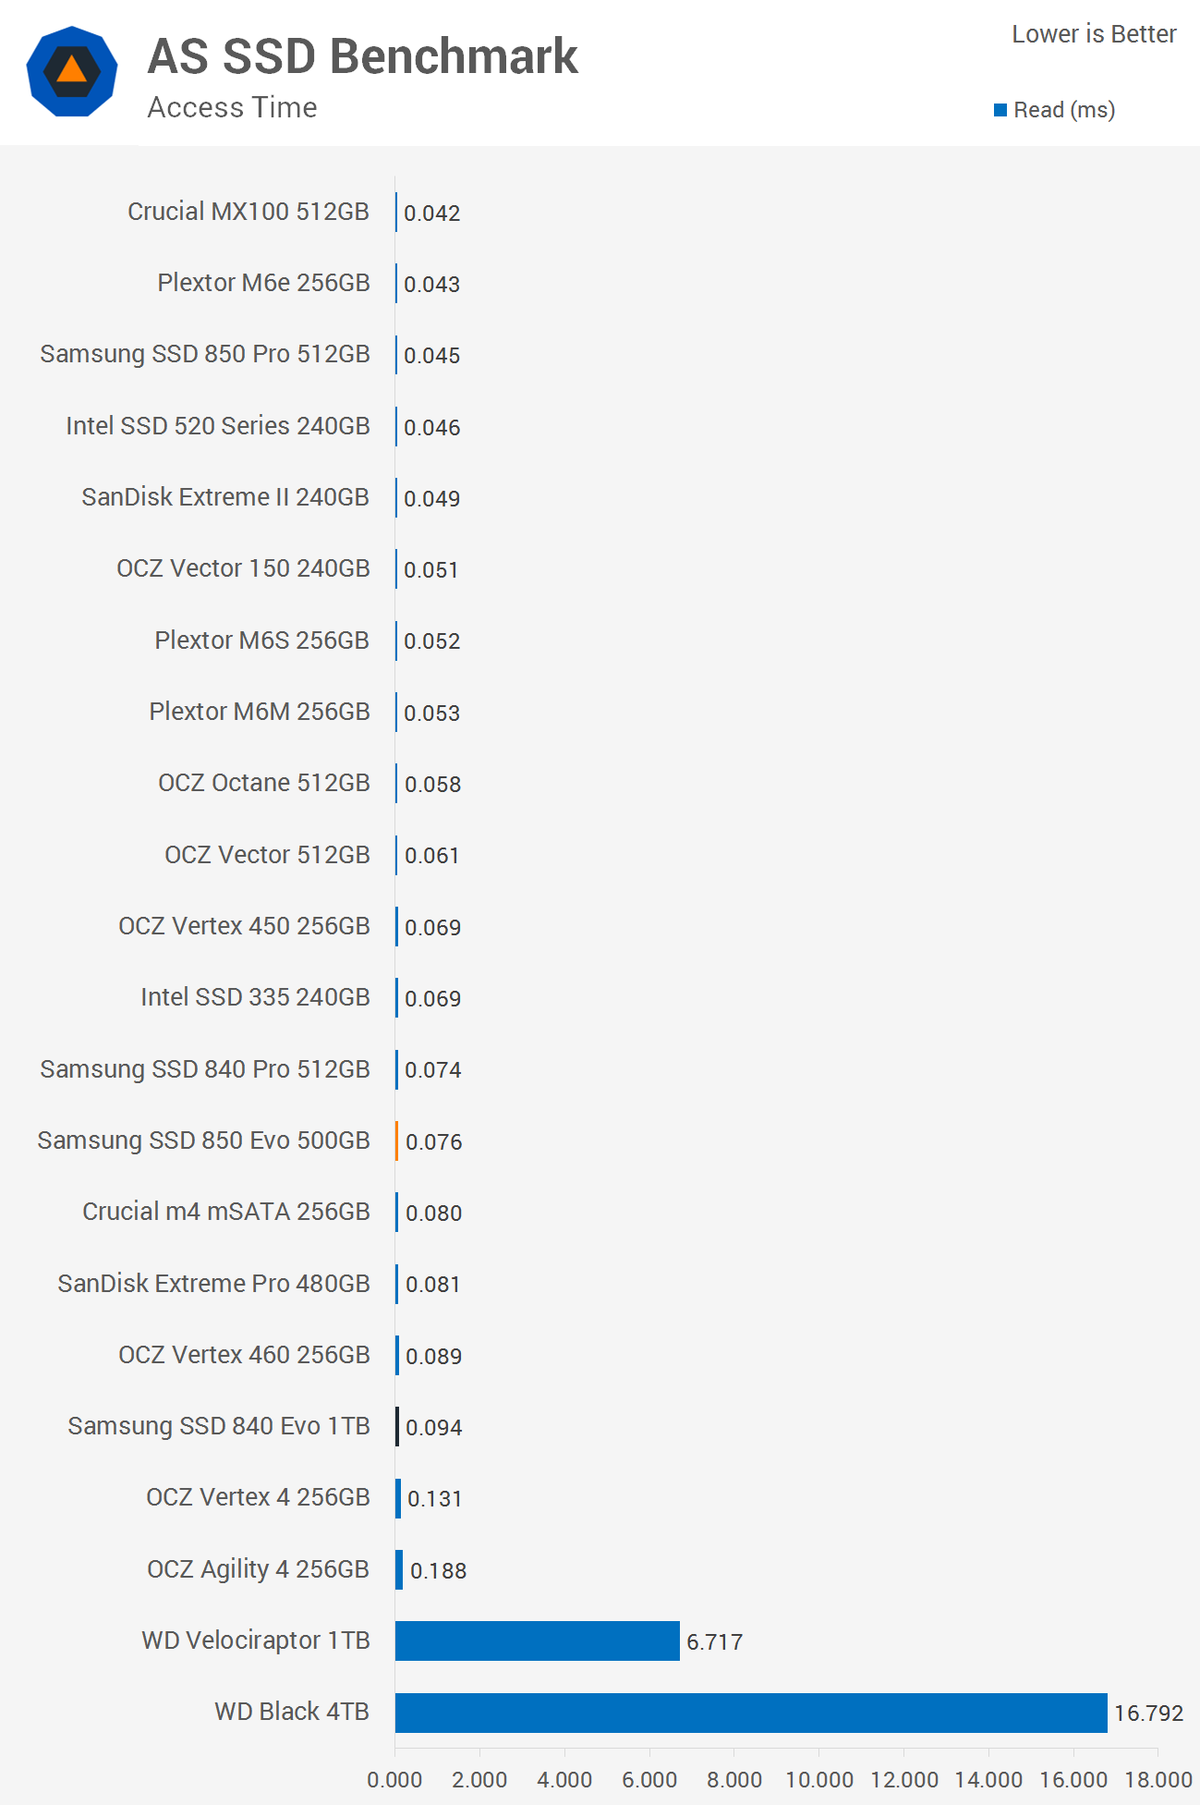Click the orange Samsung SSD 850 Evo bar
The image size is (1200, 1805).
point(397,1140)
